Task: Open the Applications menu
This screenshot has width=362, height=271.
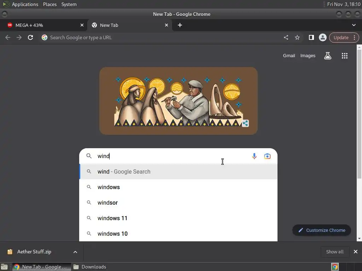Action: (x=25, y=4)
